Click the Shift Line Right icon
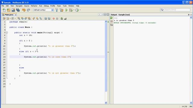193x108 pixels. pos(49,19)
